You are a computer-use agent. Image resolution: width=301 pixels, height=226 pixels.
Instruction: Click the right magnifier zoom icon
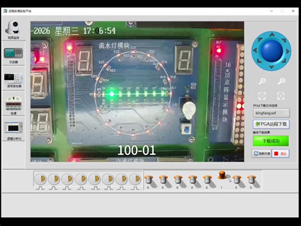[281, 81]
